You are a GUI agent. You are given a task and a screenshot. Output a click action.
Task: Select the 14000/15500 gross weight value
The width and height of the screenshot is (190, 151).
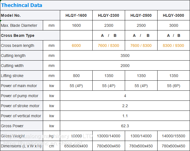[173, 136]
